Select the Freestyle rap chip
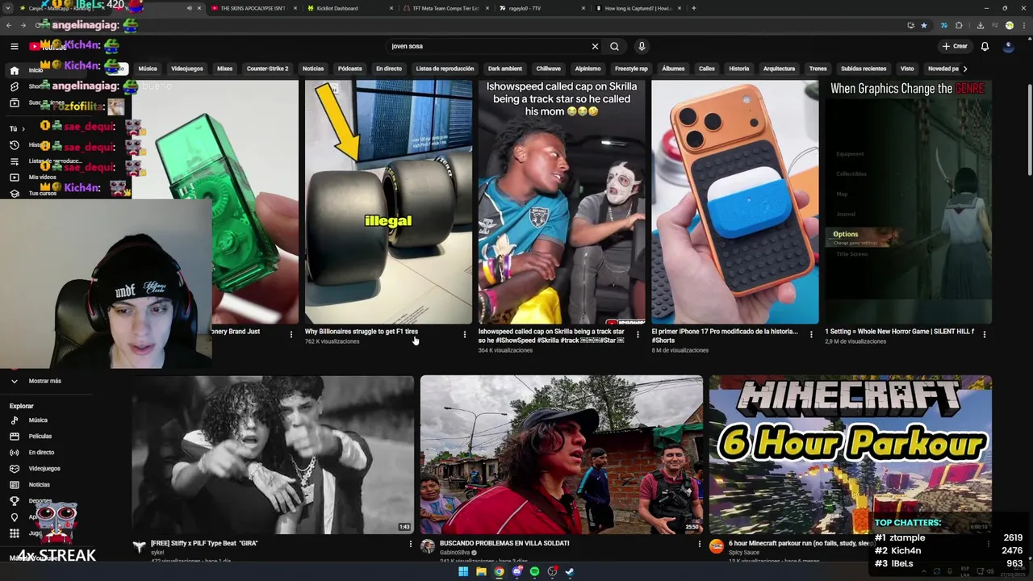The image size is (1033, 581). coord(631,69)
